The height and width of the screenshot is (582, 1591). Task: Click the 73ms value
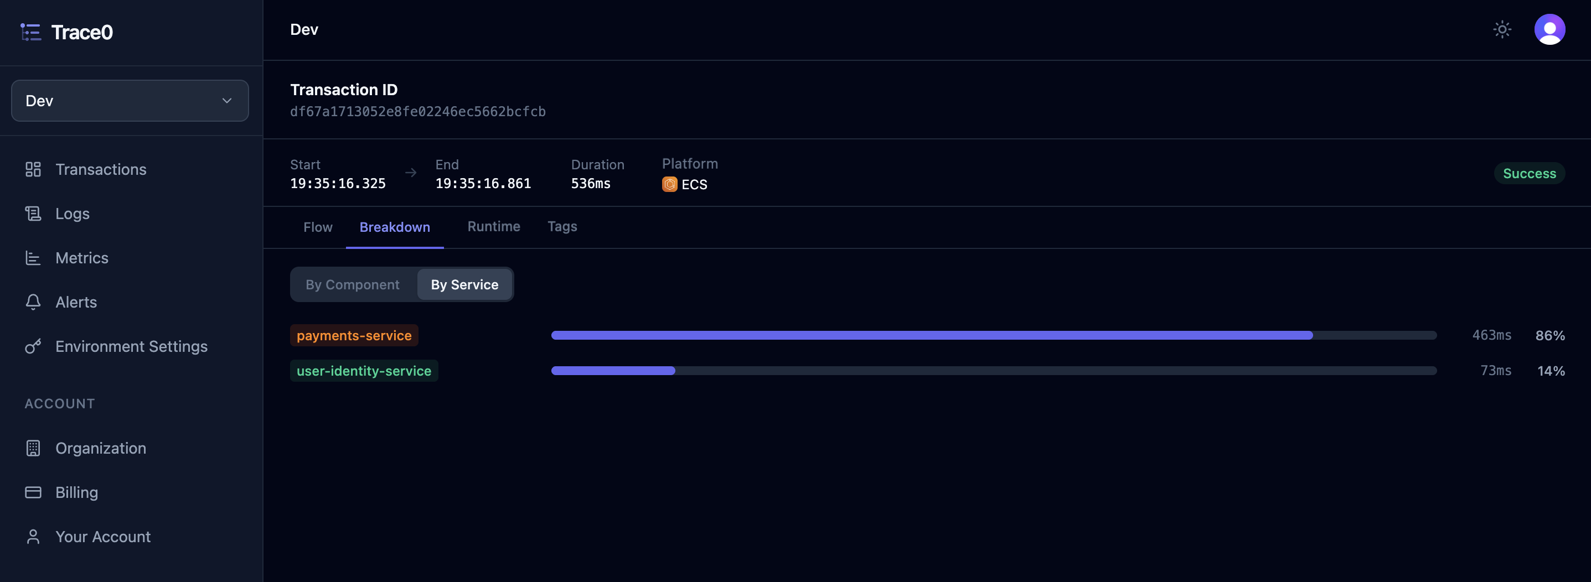click(x=1496, y=370)
